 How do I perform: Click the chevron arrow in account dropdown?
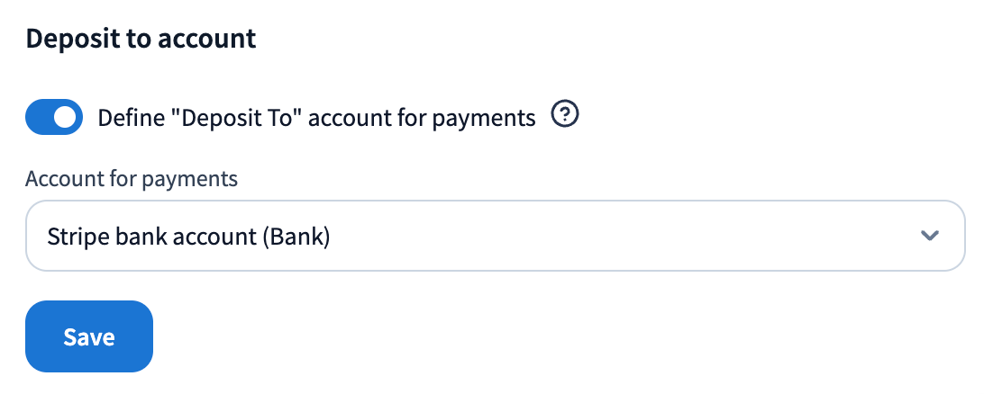[x=930, y=236]
